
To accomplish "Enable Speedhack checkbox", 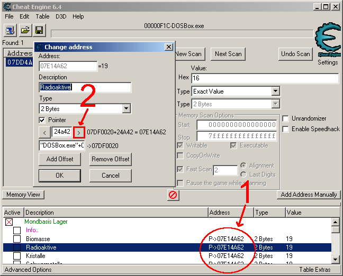I will point(285,129).
